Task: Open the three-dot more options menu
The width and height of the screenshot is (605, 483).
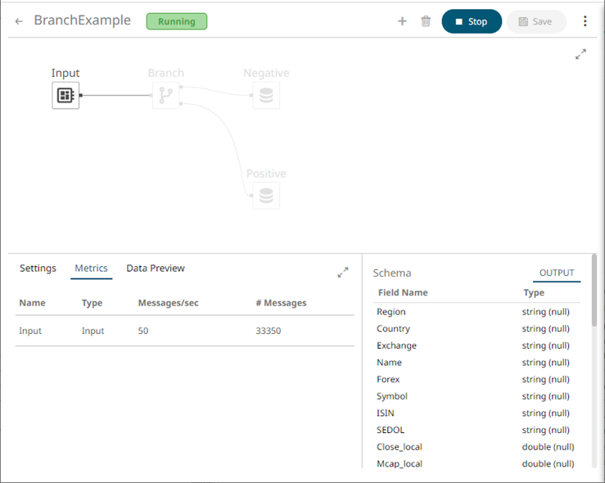Action: [x=585, y=21]
